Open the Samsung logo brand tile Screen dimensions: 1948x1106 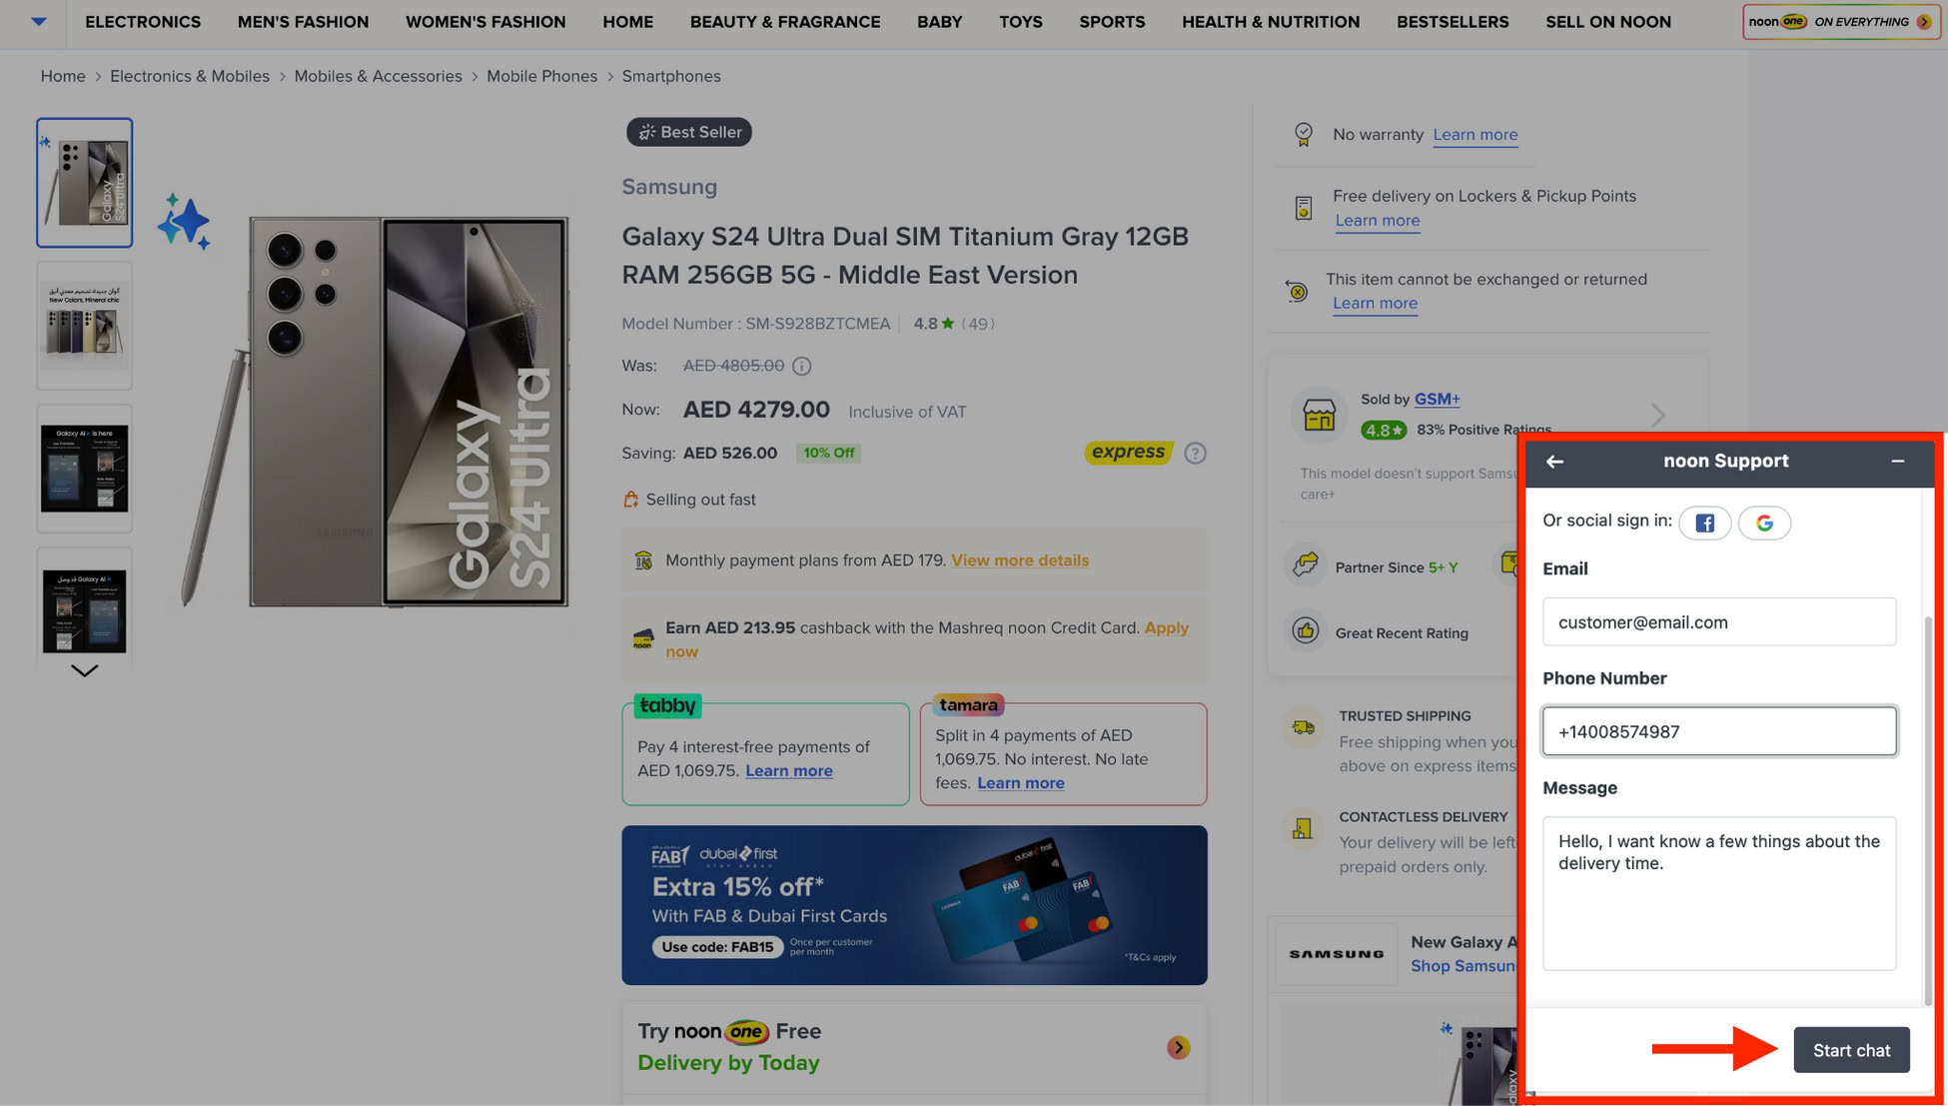(1336, 954)
